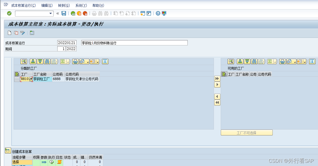Click Find binoculars in assigned plants toolbar
The image size is (318, 166).
pyautogui.click(x=47, y=61)
